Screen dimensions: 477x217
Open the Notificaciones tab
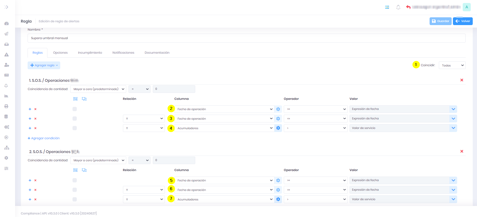tap(123, 53)
